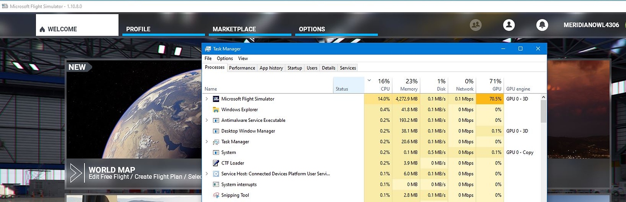This screenshot has width=626, height=202.
Task: Click the Service Host gear icon
Action: (216, 173)
